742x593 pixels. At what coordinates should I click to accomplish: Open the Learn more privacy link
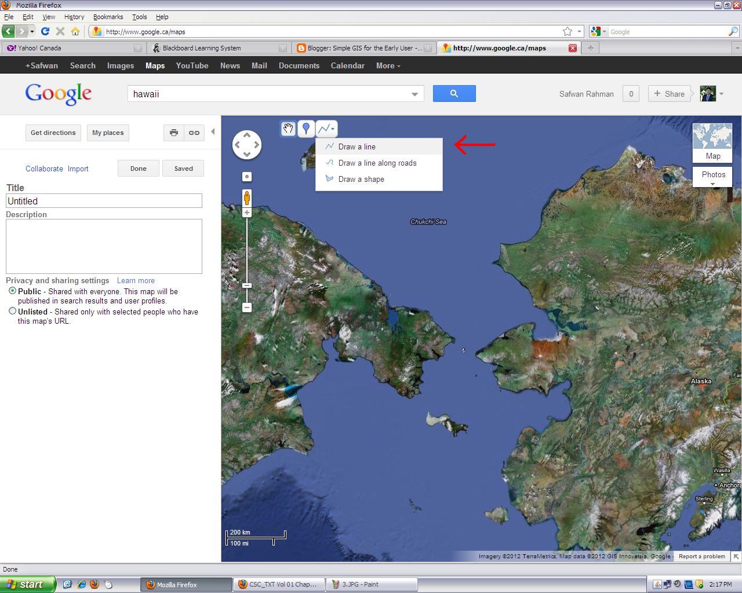(x=135, y=280)
